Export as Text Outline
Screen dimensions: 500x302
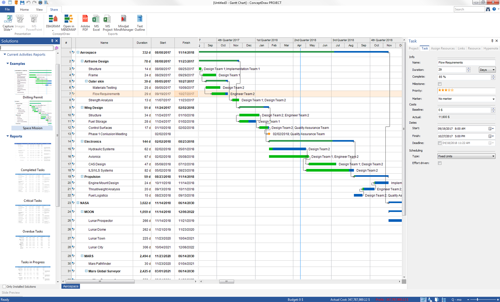(140, 21)
